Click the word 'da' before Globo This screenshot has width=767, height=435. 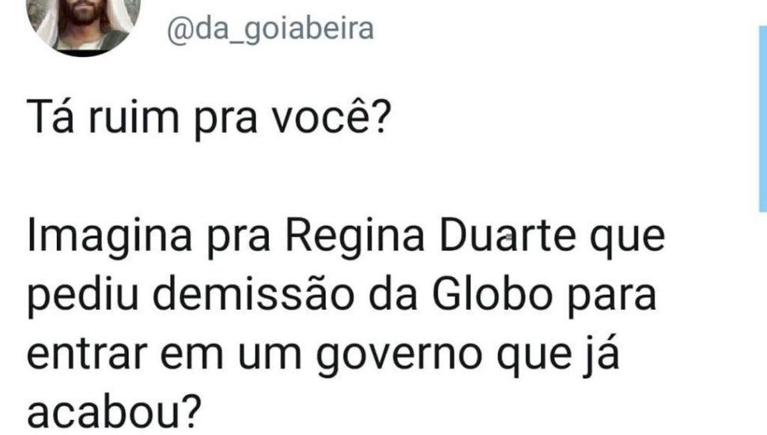[x=392, y=295]
